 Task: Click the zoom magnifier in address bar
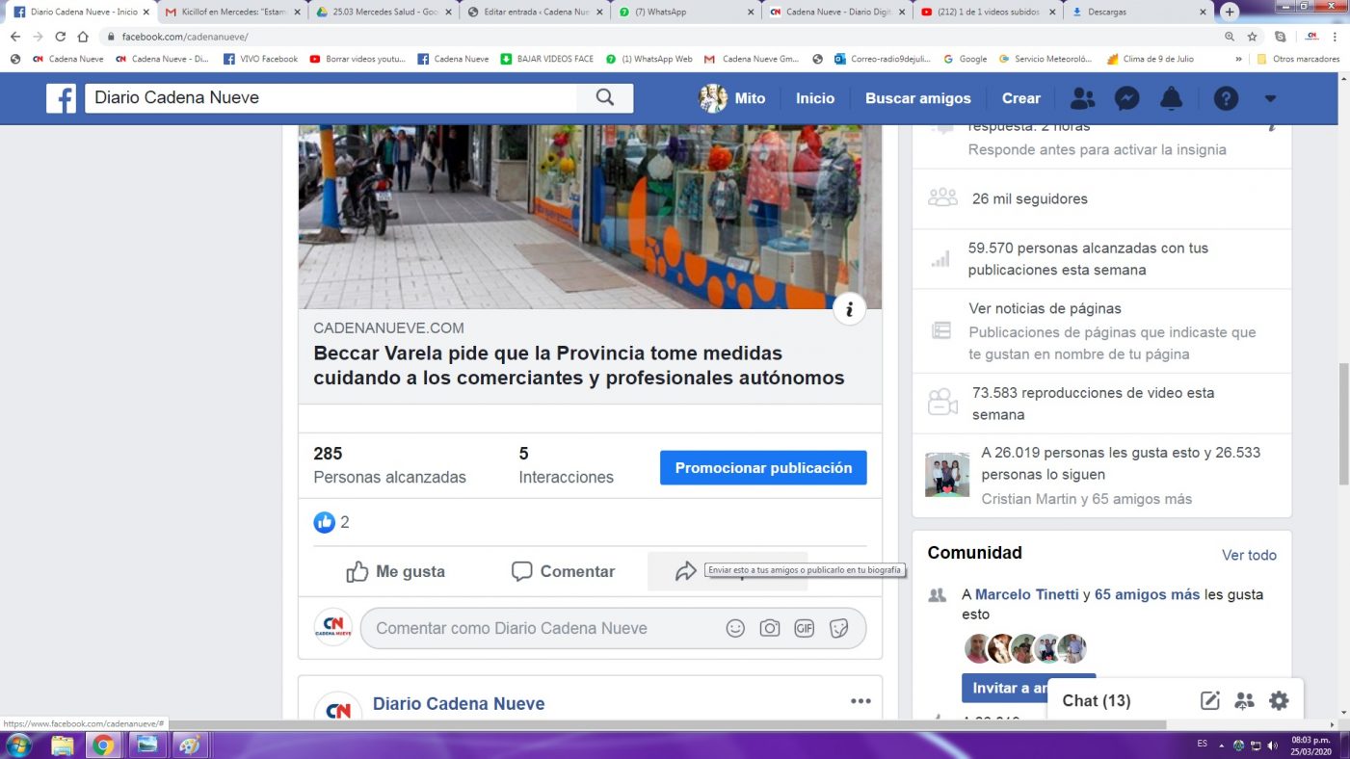point(1229,37)
